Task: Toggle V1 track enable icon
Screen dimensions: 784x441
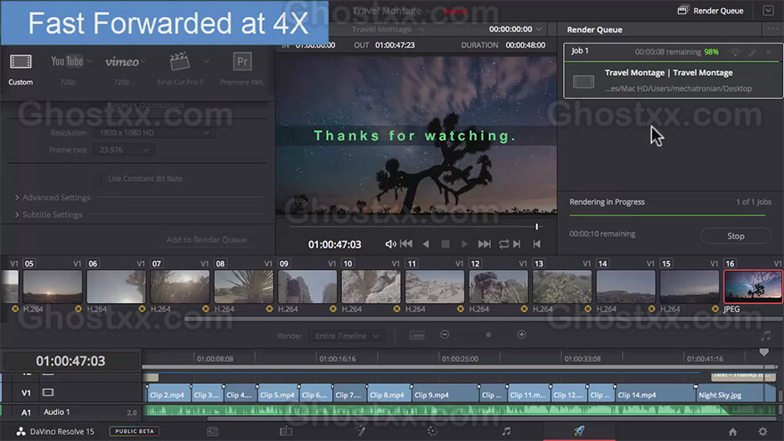Action: click(x=48, y=393)
